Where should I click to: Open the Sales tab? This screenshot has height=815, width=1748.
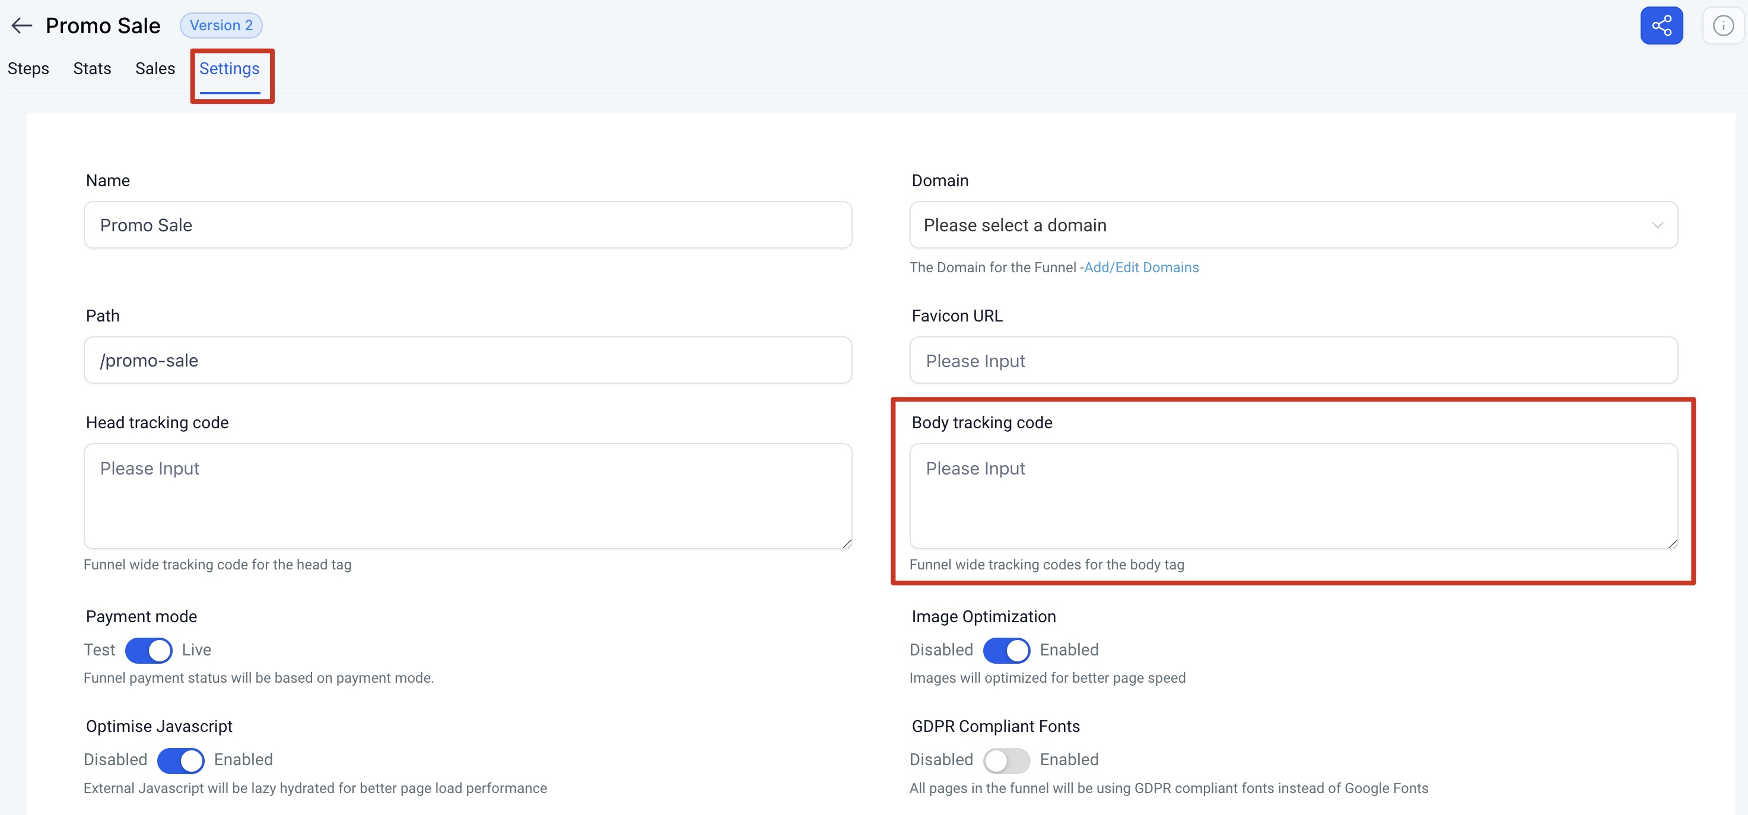click(x=155, y=69)
